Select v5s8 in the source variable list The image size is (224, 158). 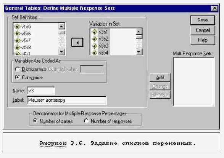[x=26, y=47]
